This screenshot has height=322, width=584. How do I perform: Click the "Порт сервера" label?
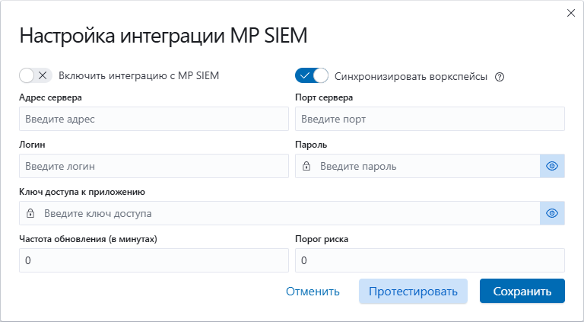[324, 97]
